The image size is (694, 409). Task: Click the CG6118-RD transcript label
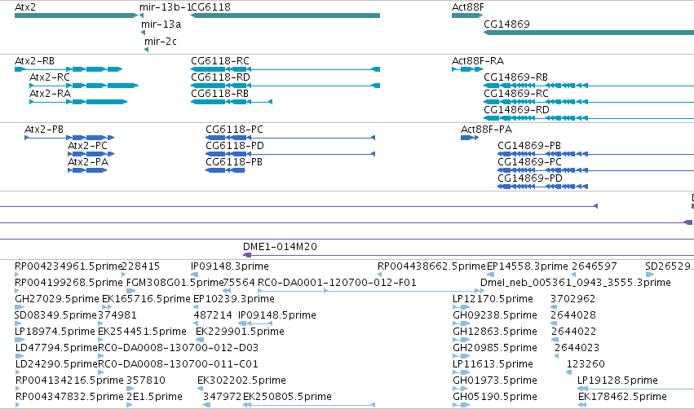click(x=220, y=77)
